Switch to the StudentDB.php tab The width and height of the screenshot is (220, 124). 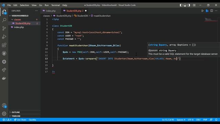(75, 11)
